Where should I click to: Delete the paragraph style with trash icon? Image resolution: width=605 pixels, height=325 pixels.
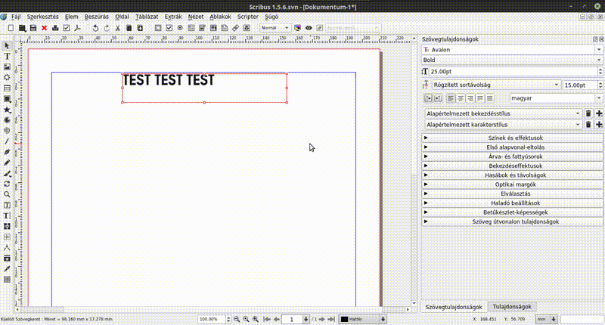pos(588,113)
